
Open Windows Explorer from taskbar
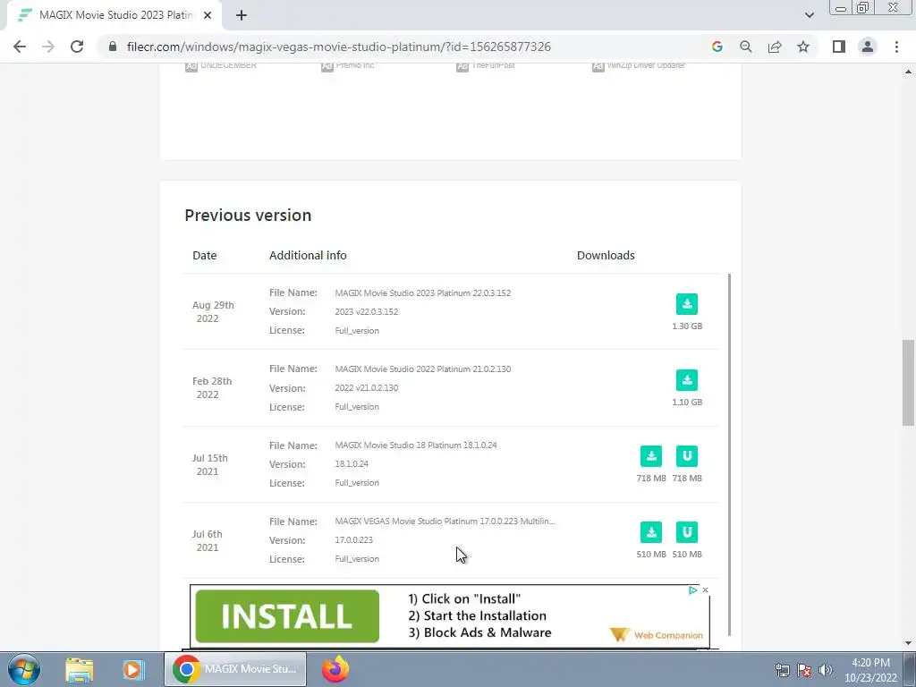[x=80, y=669]
